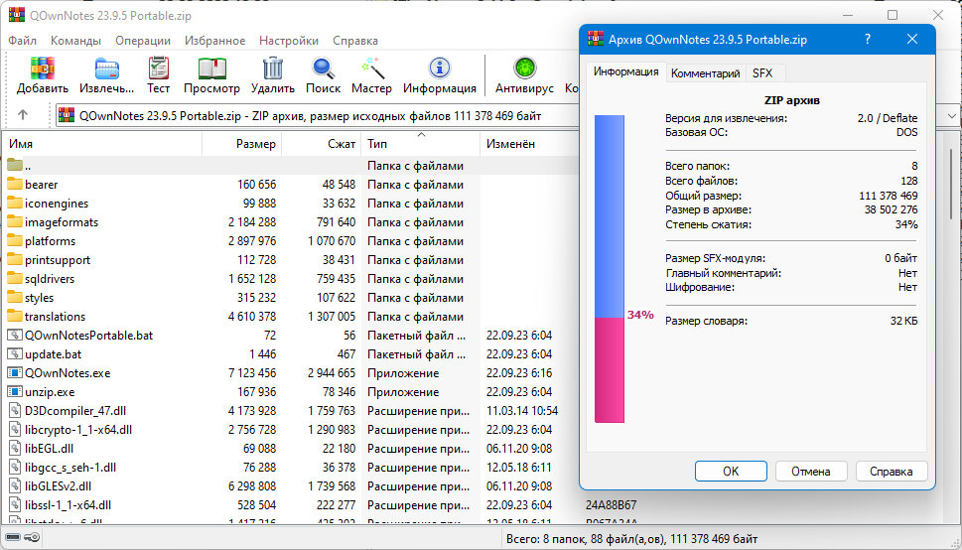This screenshot has height=550, width=962.
Task: Sort by the Тип column header
Action: [420, 144]
